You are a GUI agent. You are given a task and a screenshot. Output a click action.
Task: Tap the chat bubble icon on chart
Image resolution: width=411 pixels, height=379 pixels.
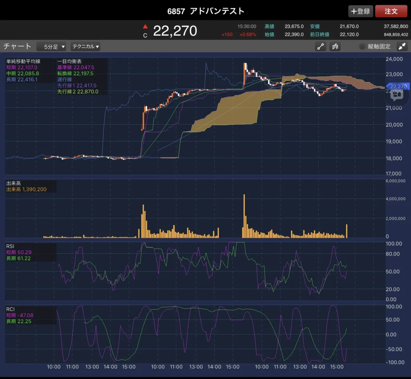397,95
